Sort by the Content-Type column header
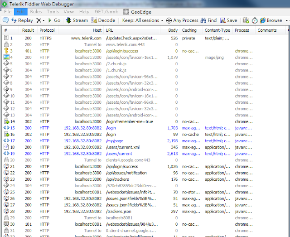This screenshot has width=290, height=237. point(217,30)
